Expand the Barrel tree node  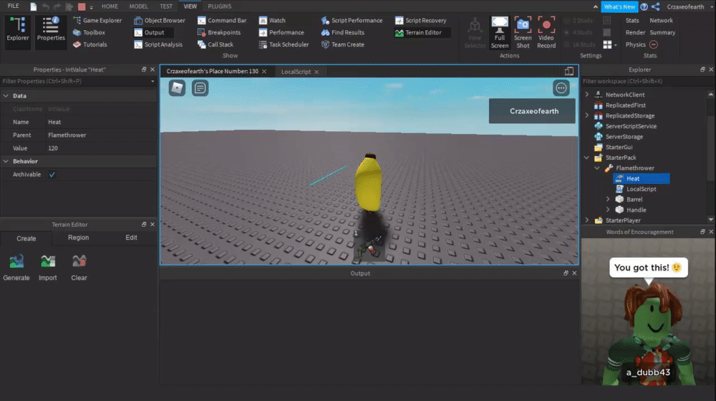[x=608, y=199]
